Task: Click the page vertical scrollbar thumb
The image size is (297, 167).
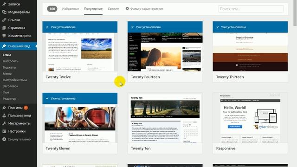Action: (295, 13)
